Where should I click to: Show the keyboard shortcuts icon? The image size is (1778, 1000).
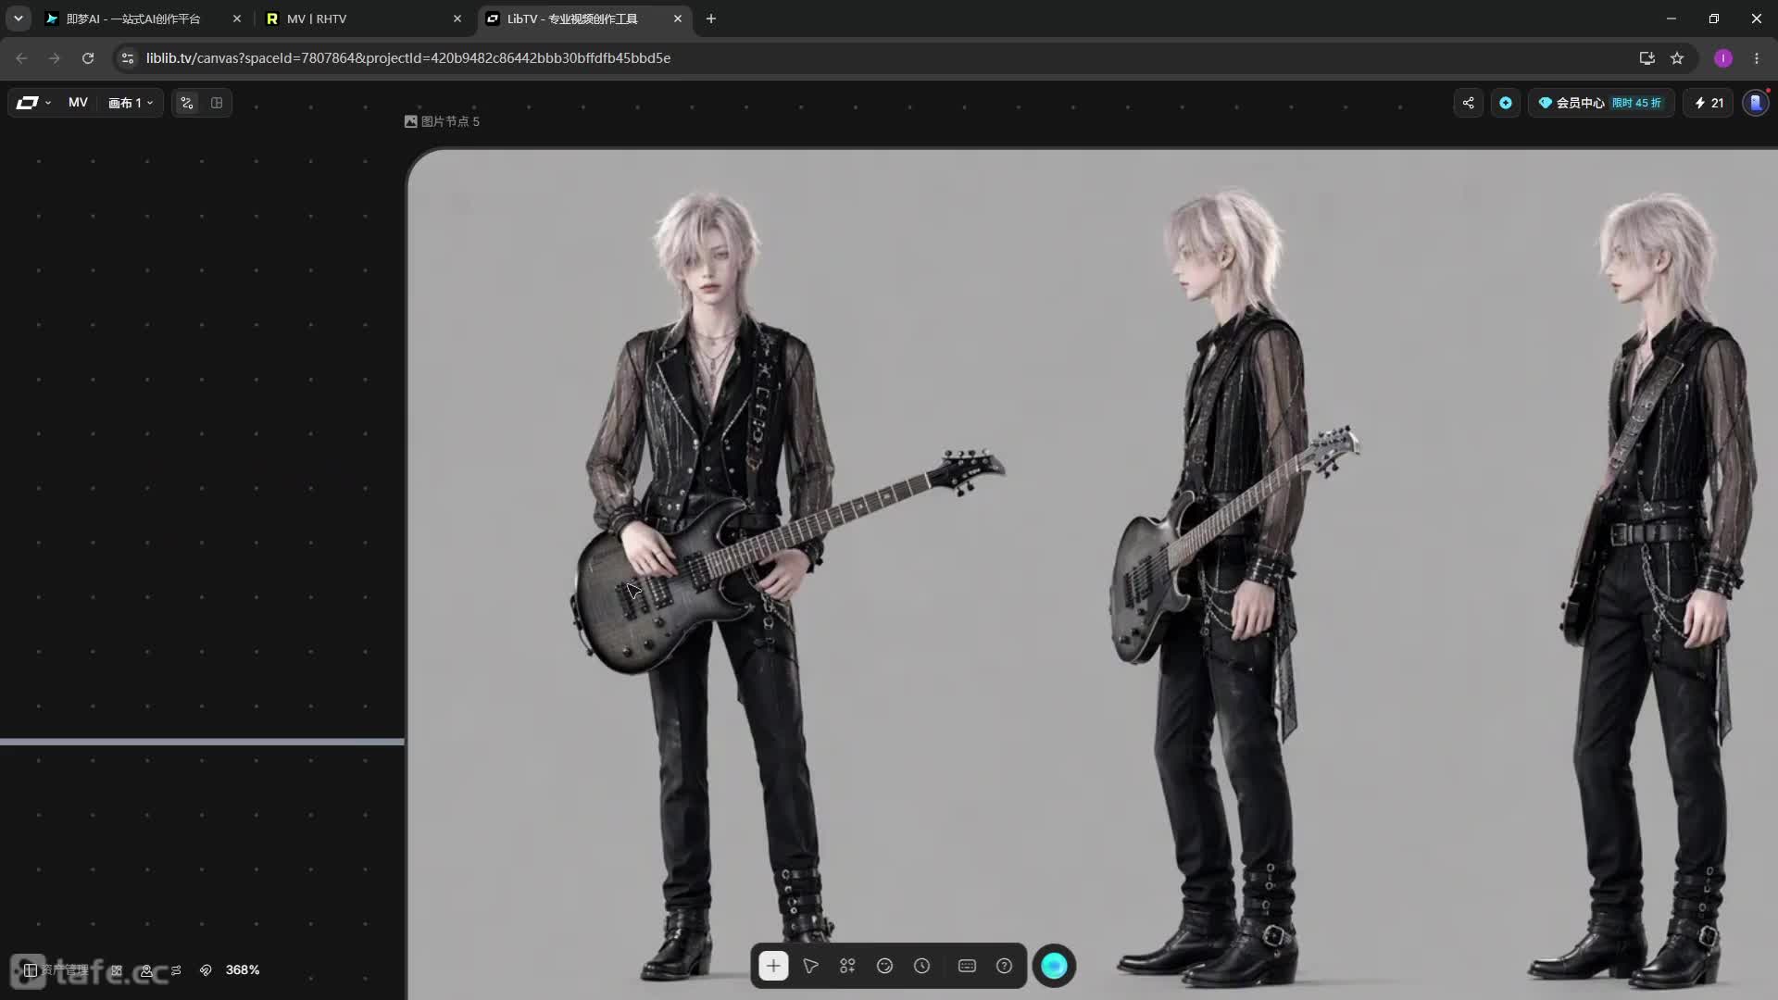tap(967, 966)
